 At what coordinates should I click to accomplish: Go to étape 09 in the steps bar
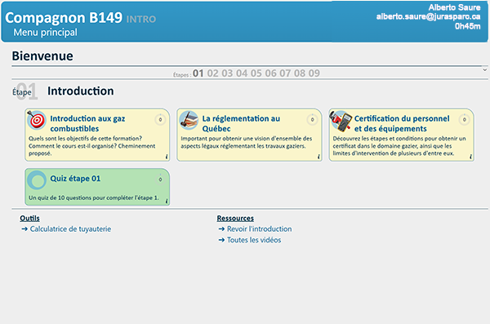tap(314, 73)
